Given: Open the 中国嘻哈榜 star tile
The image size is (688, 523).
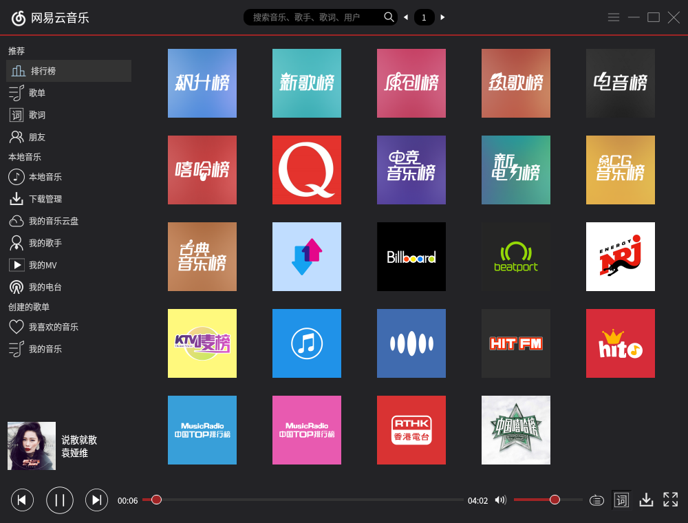Looking at the screenshot, I should 516,430.
